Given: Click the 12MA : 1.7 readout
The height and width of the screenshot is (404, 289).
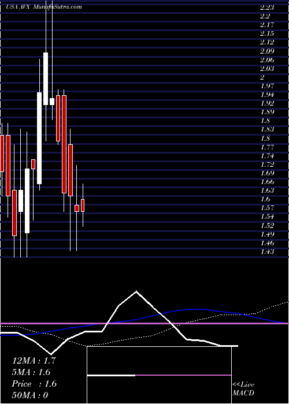Looking at the screenshot, I should click(x=34, y=361).
